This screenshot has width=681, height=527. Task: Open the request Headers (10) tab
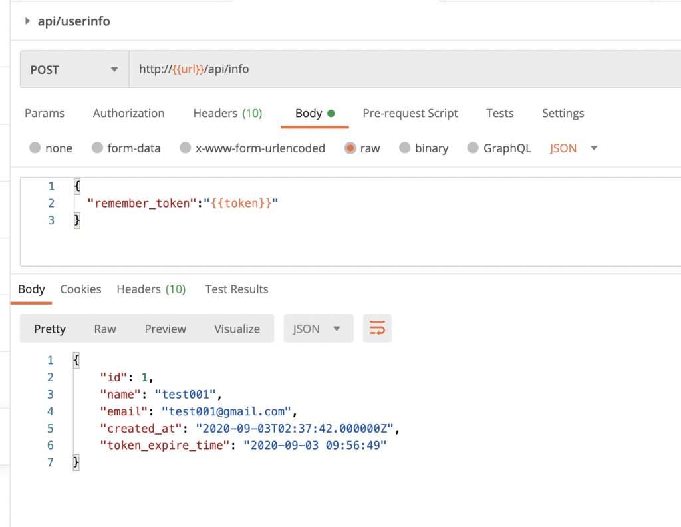[x=227, y=113]
